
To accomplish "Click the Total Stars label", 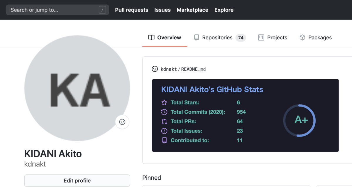I will click(185, 102).
